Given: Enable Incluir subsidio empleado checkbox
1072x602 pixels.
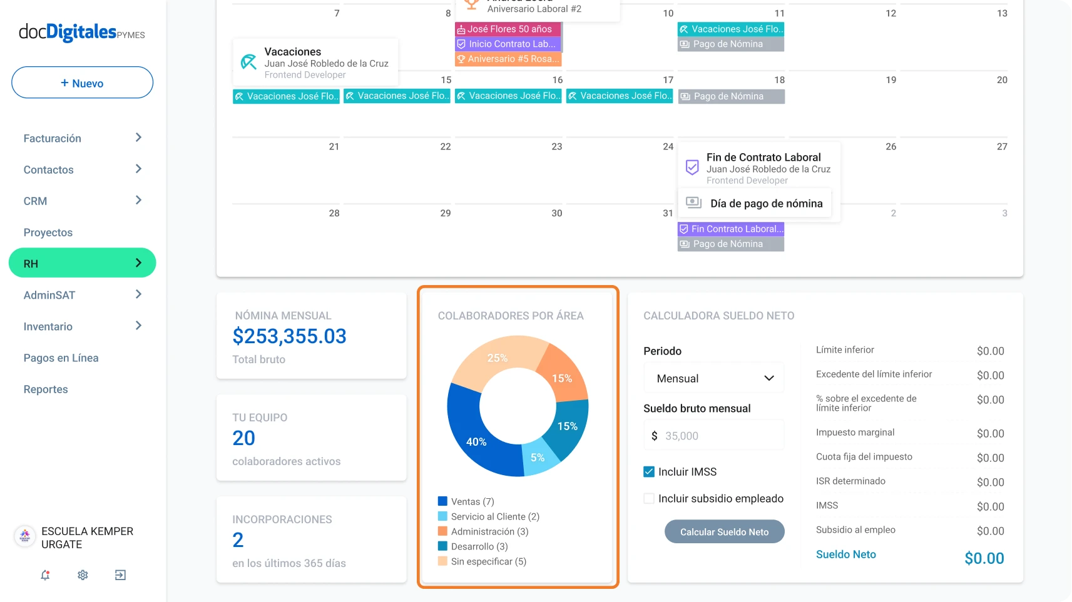Looking at the screenshot, I should point(649,498).
